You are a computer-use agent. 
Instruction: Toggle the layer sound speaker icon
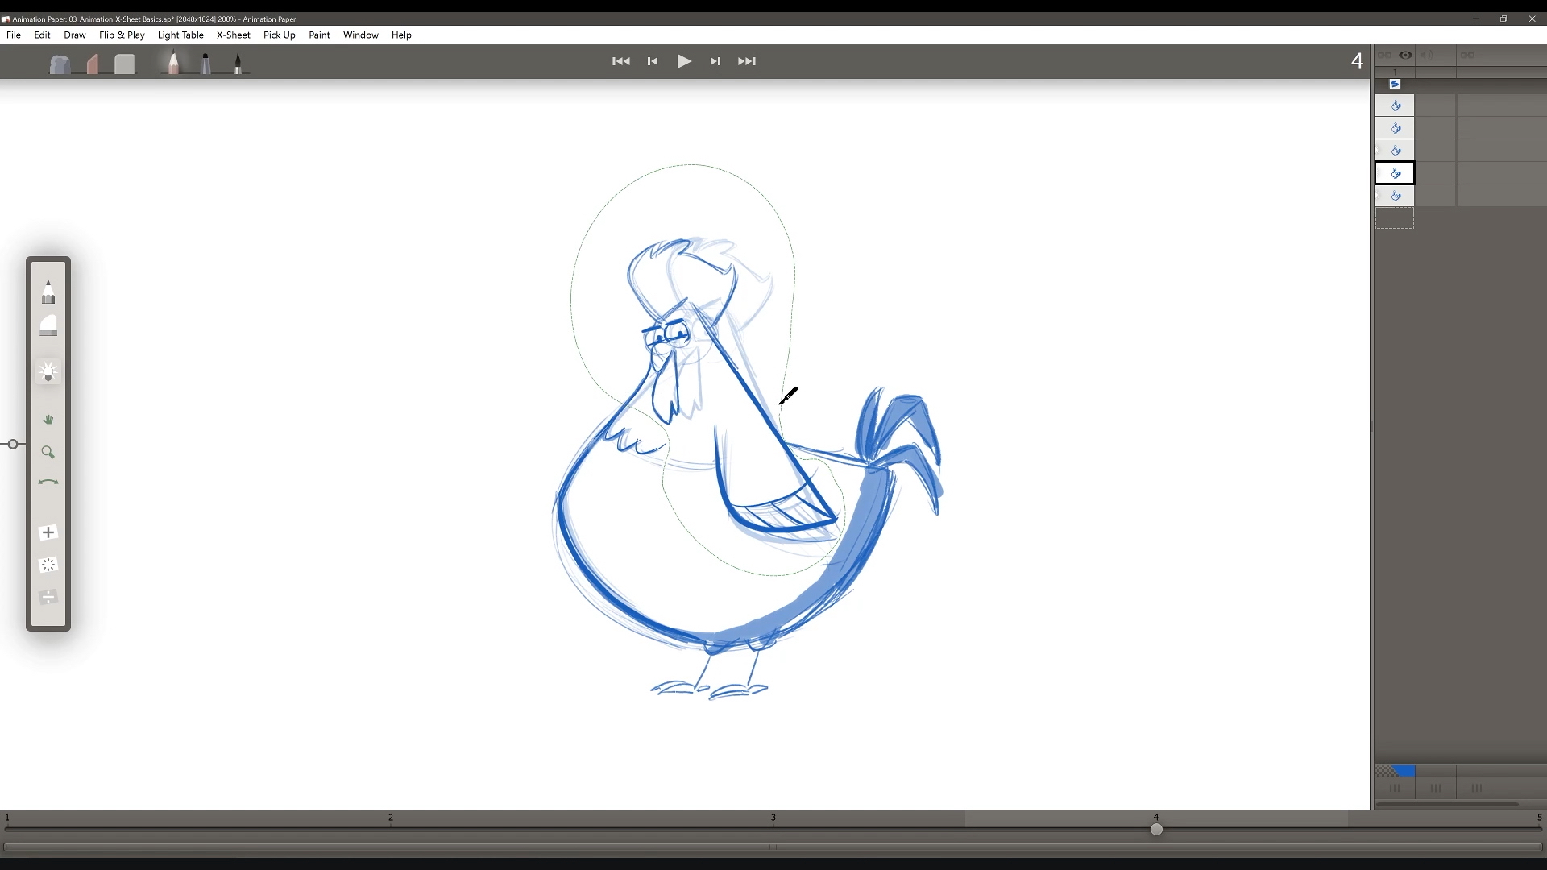[x=1426, y=55]
